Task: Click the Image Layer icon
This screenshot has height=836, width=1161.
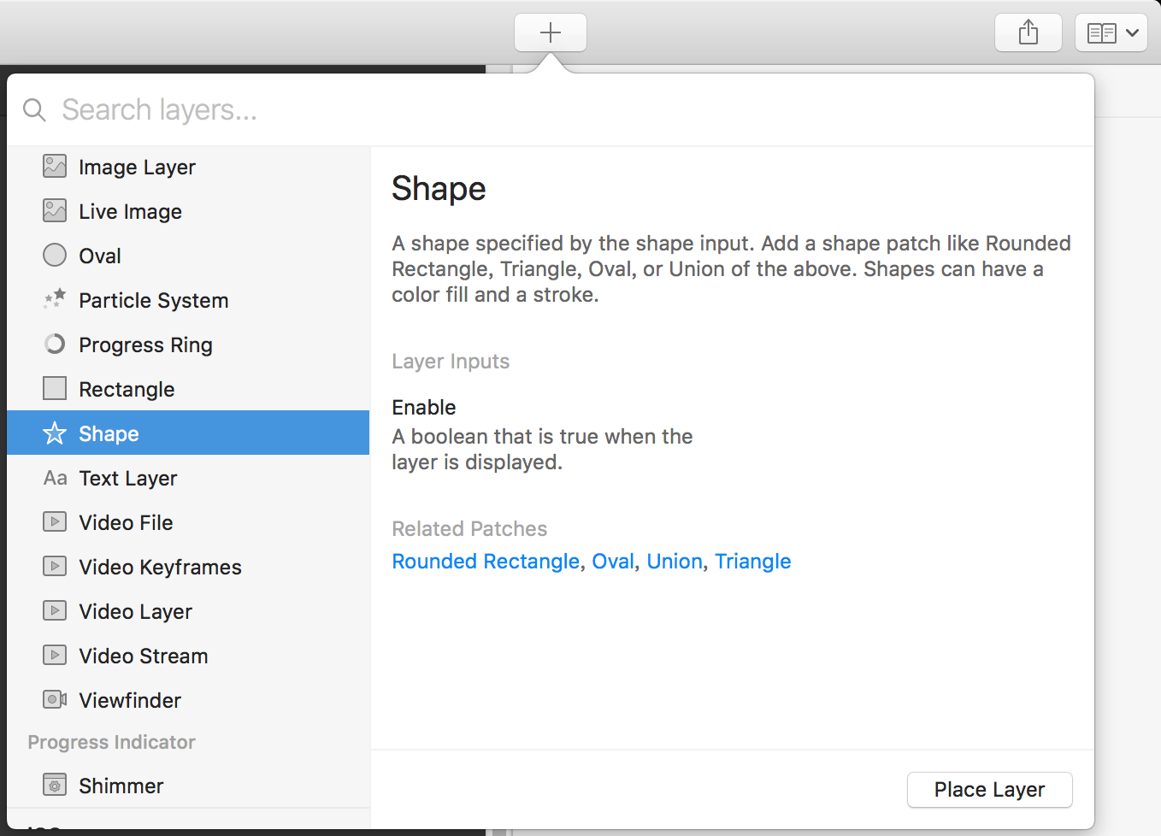Action: (55, 167)
